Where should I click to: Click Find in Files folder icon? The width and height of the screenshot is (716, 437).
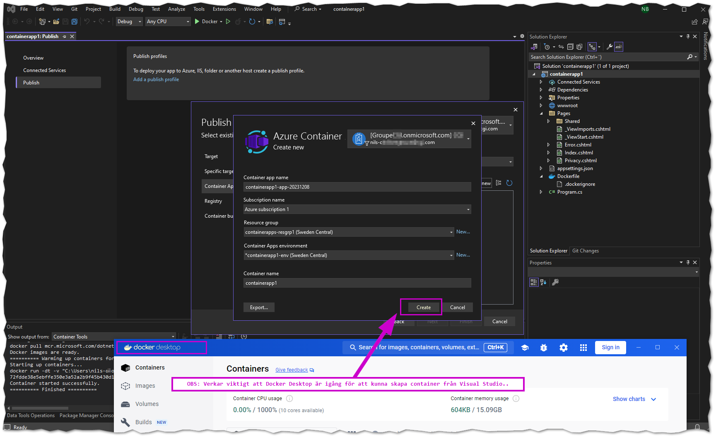click(x=270, y=22)
